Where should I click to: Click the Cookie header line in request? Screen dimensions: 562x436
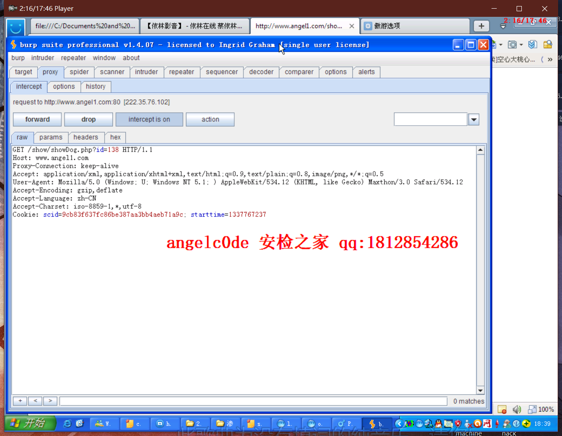[x=139, y=214]
